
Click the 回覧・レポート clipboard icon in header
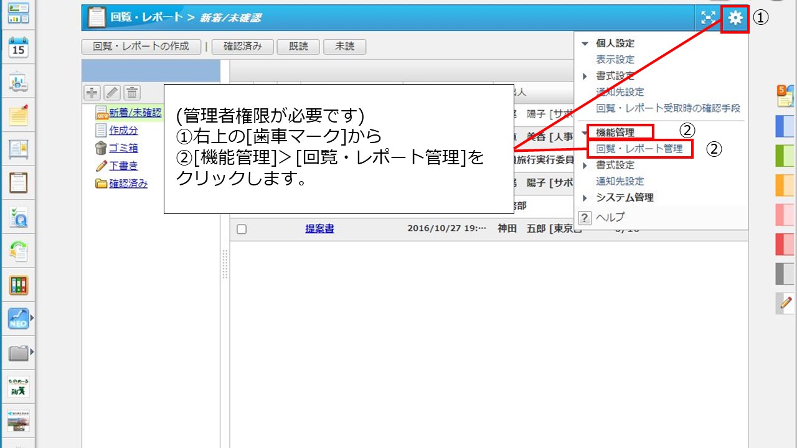click(97, 17)
